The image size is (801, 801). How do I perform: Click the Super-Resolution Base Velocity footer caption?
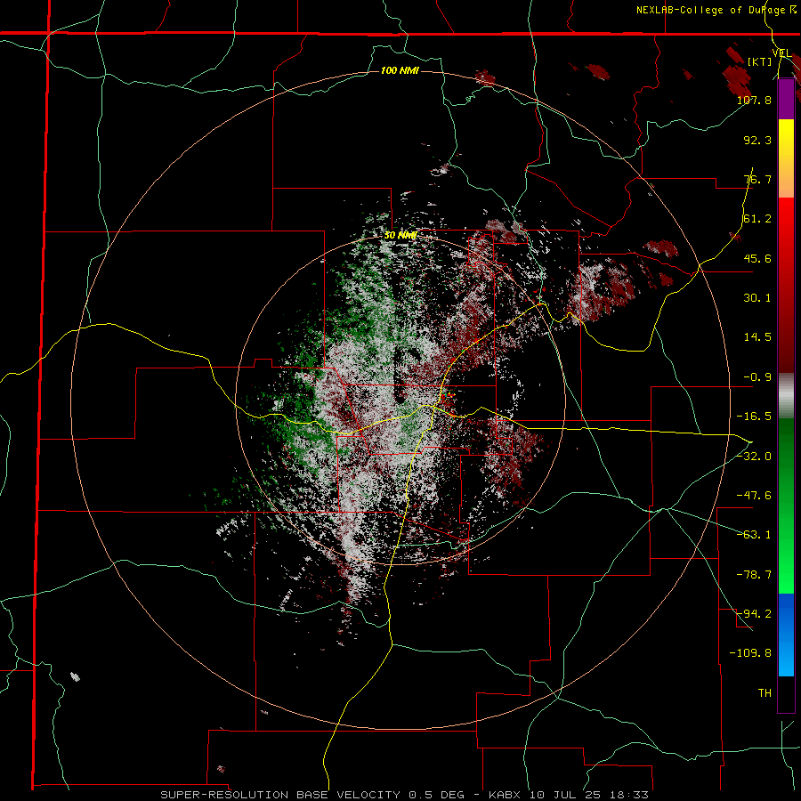click(x=404, y=795)
